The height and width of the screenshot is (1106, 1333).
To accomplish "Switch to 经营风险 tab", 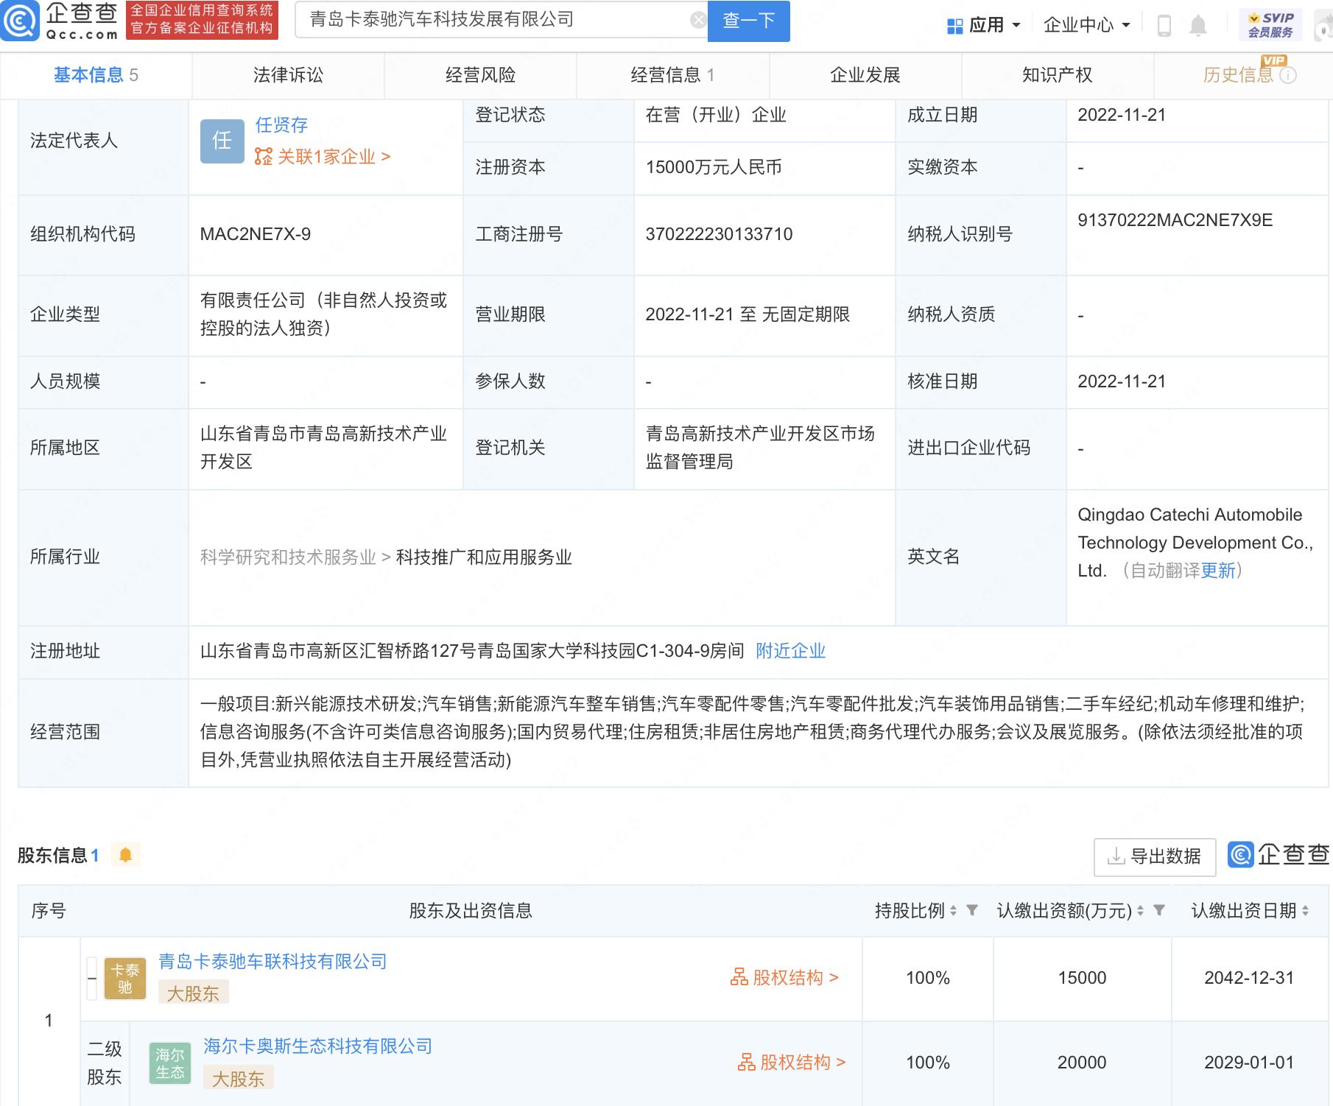I will (480, 75).
